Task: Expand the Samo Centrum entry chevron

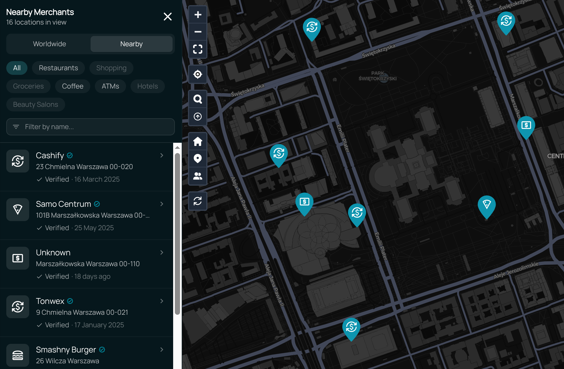Action: (x=162, y=204)
